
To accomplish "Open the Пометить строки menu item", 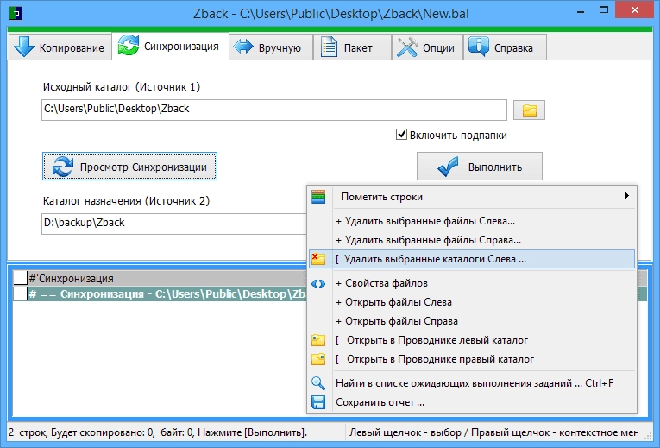I will (471, 197).
